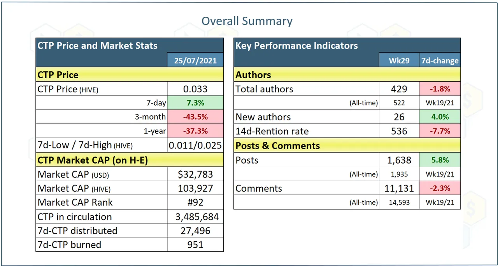Select the comments value '11,131'

tap(399, 188)
